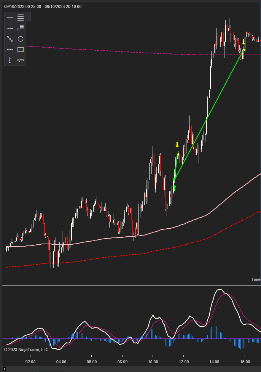
Task: Click the 12:00 time axis label
Action: click(184, 362)
